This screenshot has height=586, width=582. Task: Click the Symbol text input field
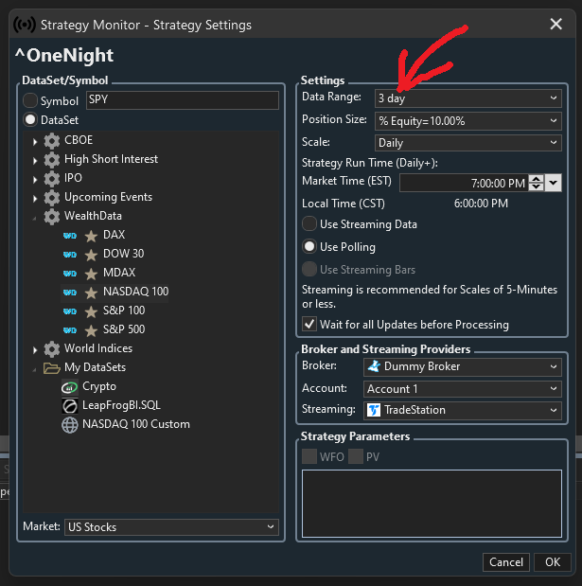click(x=182, y=100)
